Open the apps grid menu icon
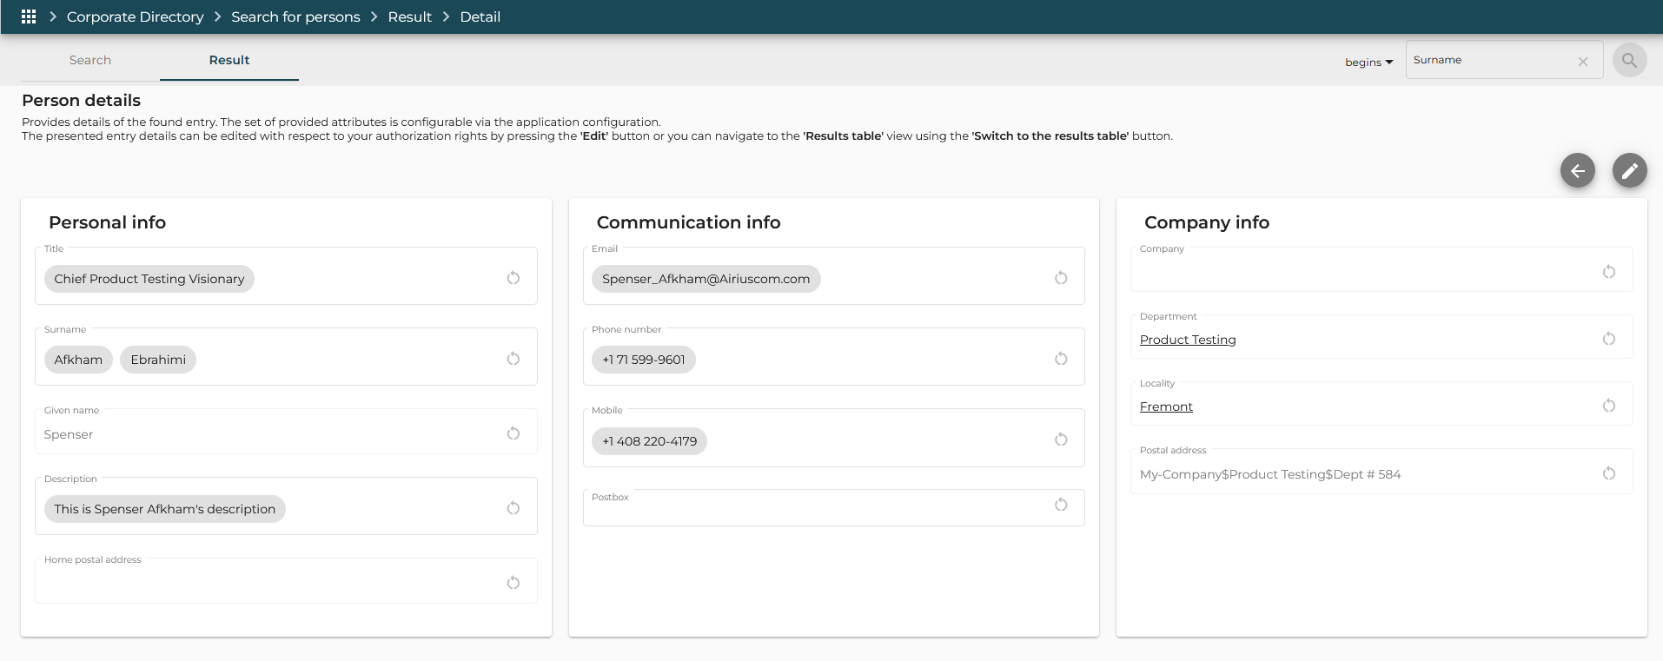The width and height of the screenshot is (1663, 661). (x=29, y=17)
